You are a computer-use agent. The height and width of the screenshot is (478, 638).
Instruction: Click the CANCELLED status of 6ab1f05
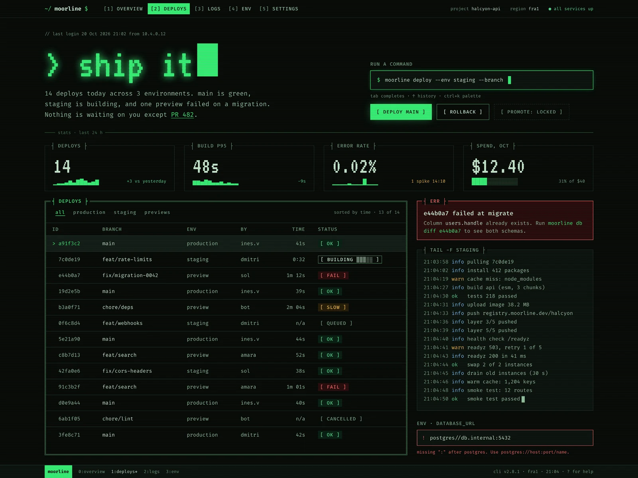(x=341, y=419)
